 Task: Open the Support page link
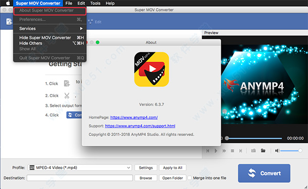[x=140, y=126]
